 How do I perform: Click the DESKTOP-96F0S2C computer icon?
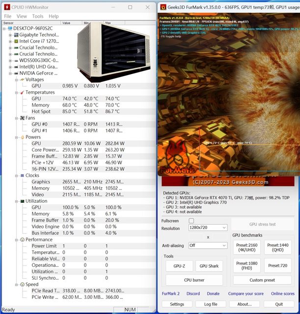[x=9, y=28]
